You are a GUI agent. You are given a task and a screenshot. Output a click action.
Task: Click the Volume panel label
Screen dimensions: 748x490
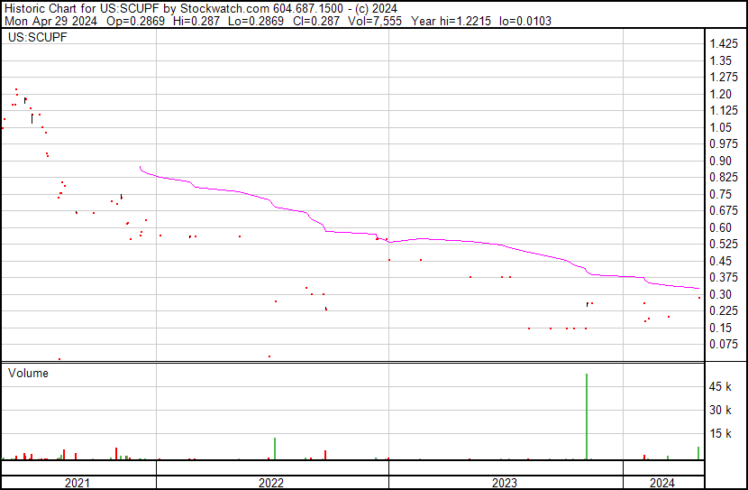coord(28,373)
